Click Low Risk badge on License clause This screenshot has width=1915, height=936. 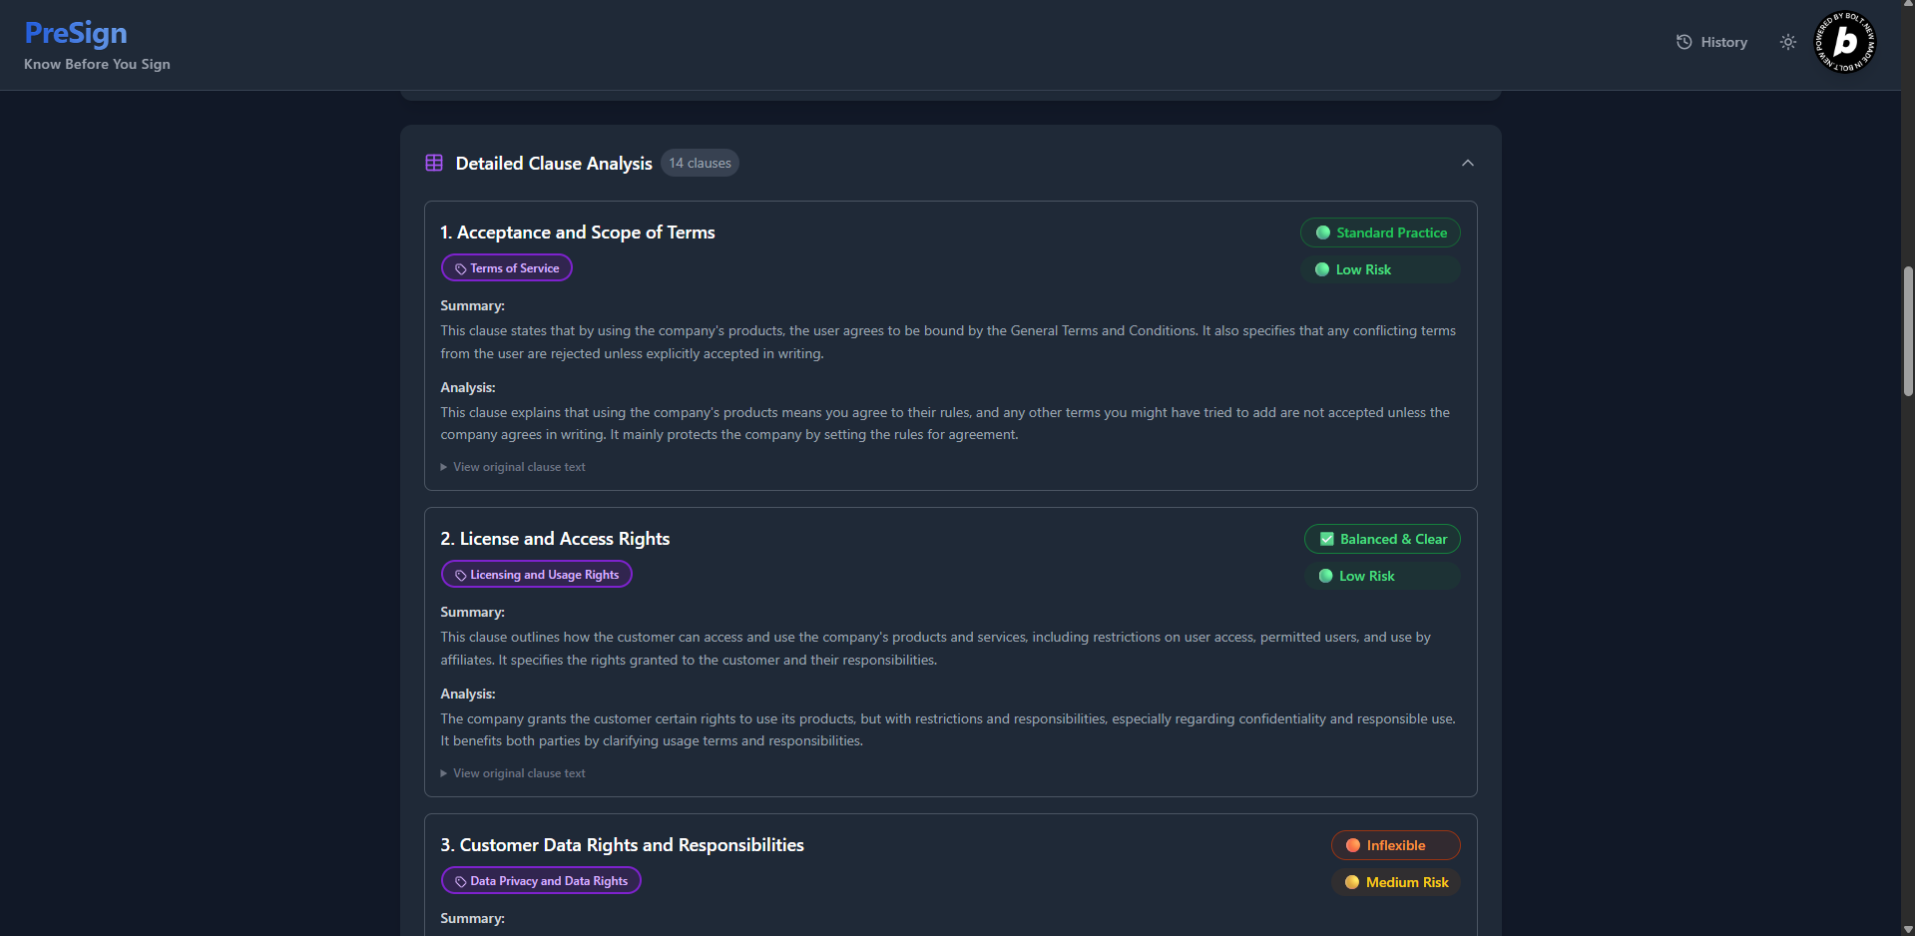click(1382, 576)
